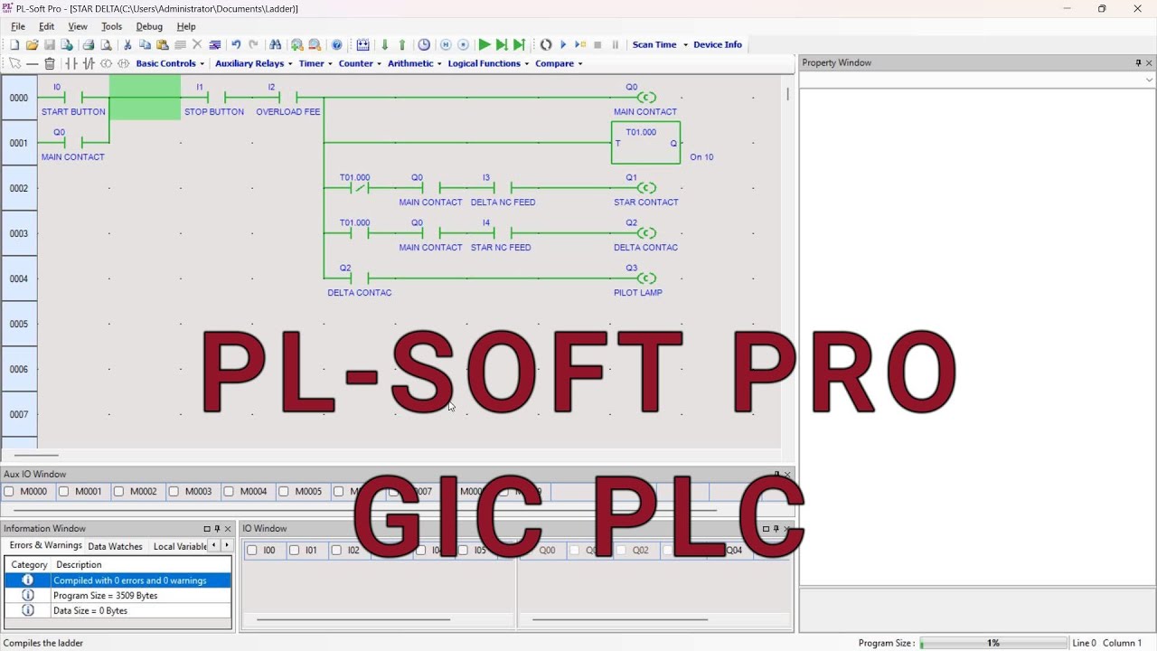1157x651 pixels.
Task: Toggle the M0001 checkbox
Action: [x=63, y=492]
